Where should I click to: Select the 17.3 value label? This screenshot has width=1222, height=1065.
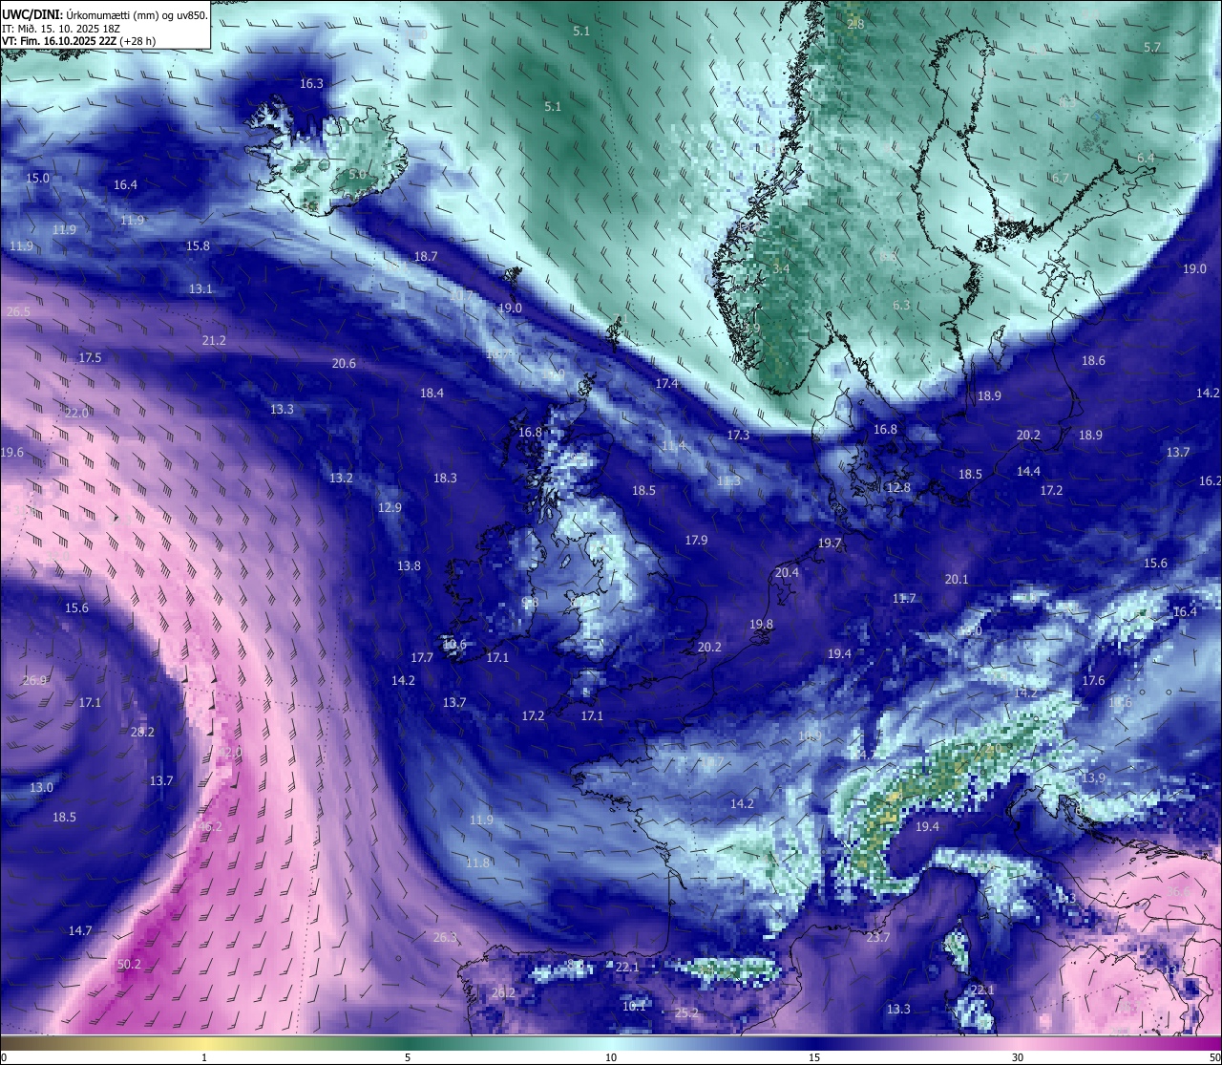(x=738, y=436)
